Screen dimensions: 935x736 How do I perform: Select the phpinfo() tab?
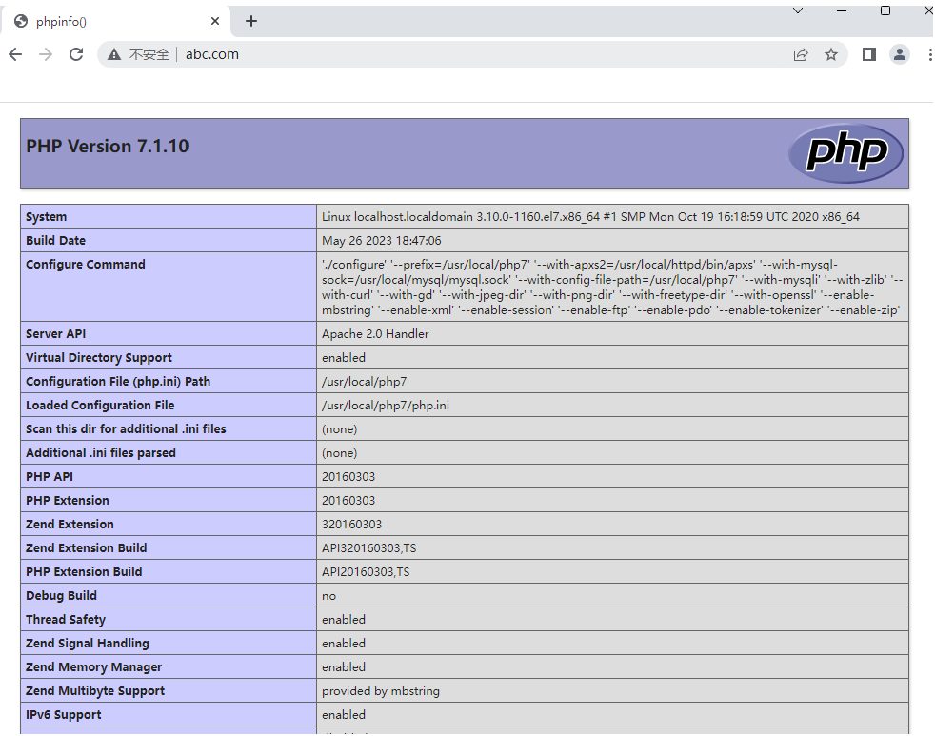click(x=115, y=22)
